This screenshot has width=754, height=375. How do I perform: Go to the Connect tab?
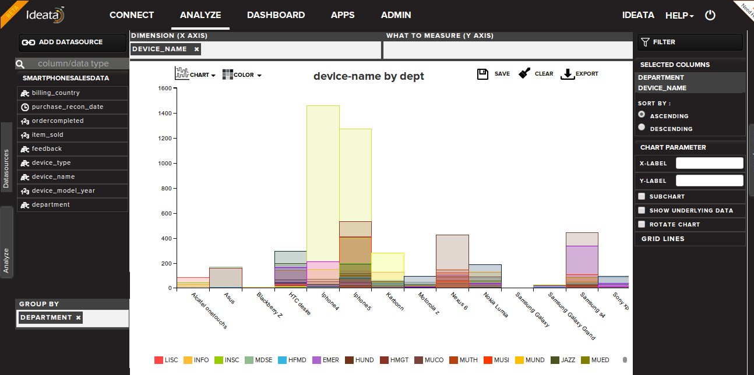pos(132,15)
